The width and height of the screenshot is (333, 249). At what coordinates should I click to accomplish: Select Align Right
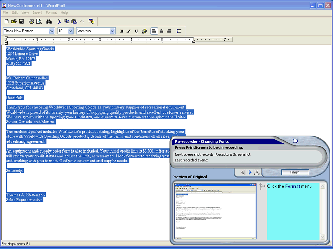[x=169, y=31]
